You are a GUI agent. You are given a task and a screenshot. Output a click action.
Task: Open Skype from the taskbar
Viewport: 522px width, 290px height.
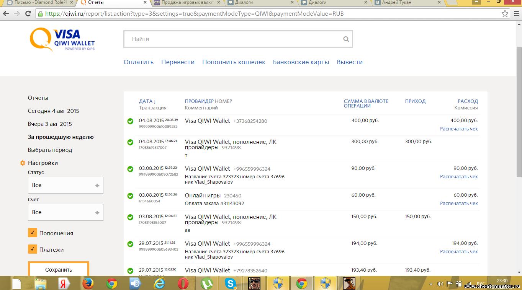pyautogui.click(x=231, y=283)
